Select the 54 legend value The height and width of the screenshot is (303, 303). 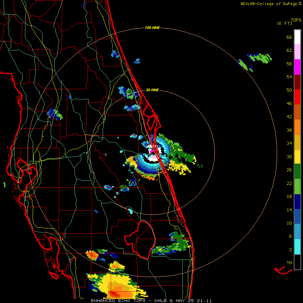[x=289, y=77]
